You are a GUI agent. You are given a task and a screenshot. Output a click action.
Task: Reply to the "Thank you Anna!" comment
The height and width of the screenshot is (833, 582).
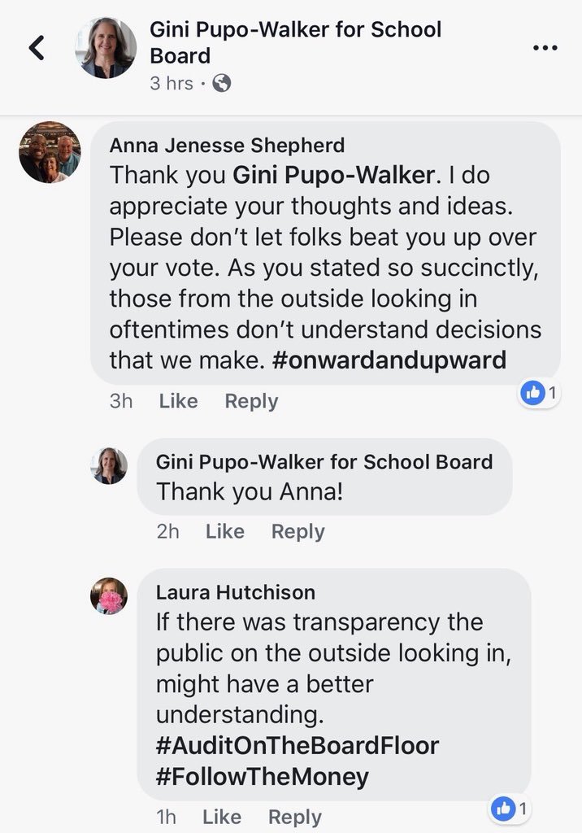(298, 531)
